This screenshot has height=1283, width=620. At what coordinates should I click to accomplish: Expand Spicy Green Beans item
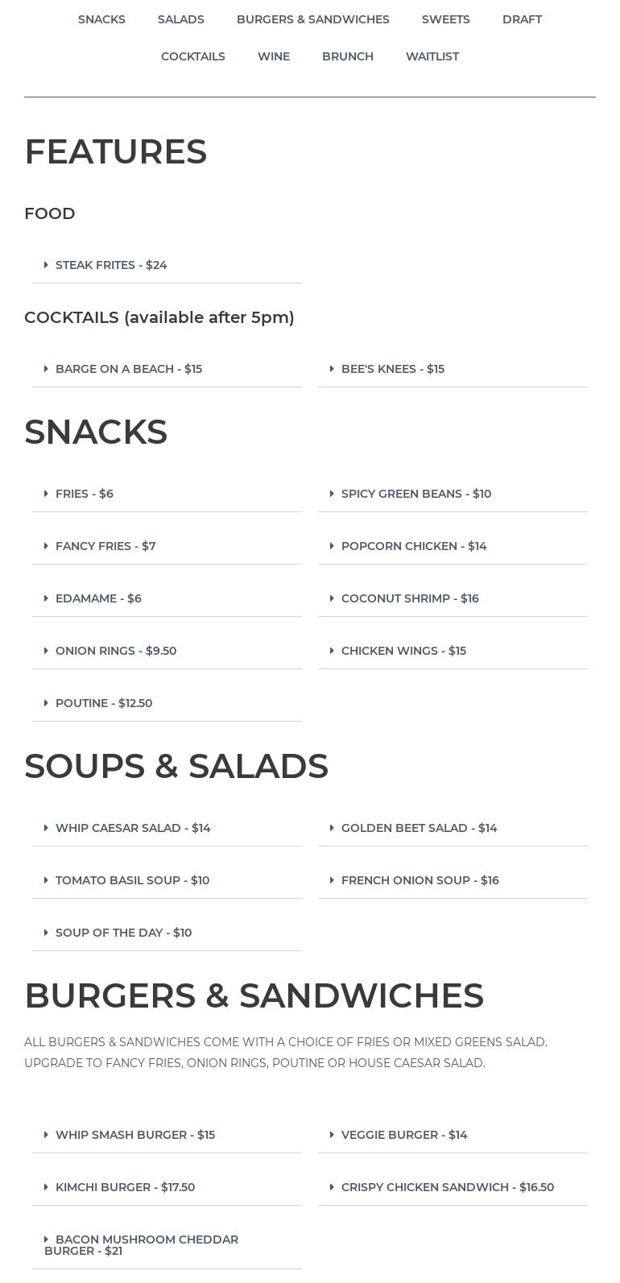pos(453,494)
